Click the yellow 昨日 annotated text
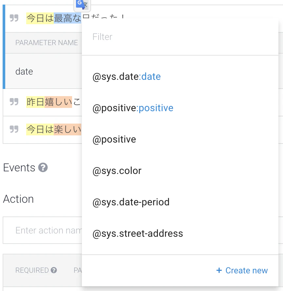 (x=35, y=102)
